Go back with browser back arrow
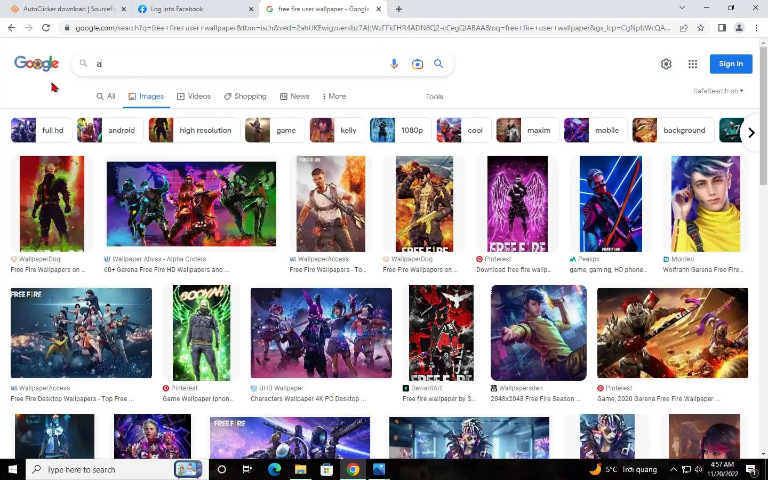The width and height of the screenshot is (768, 480). [12, 28]
